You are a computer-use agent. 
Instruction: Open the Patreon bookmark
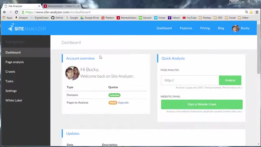click(108, 18)
